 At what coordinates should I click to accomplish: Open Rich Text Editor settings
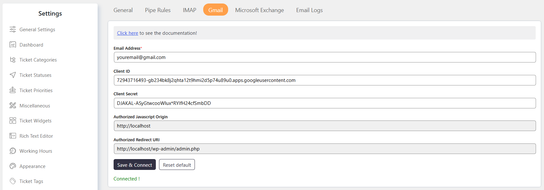pos(36,136)
